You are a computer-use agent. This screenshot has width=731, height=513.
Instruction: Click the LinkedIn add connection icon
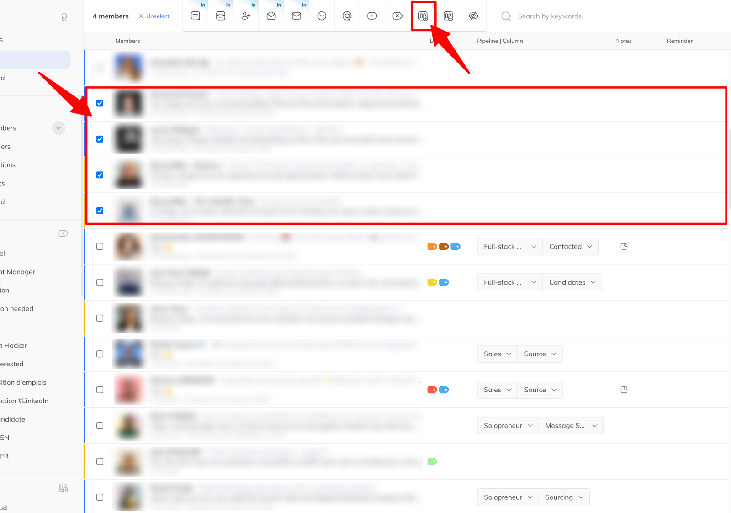point(246,16)
